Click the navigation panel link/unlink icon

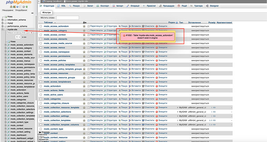tap(33, 13)
